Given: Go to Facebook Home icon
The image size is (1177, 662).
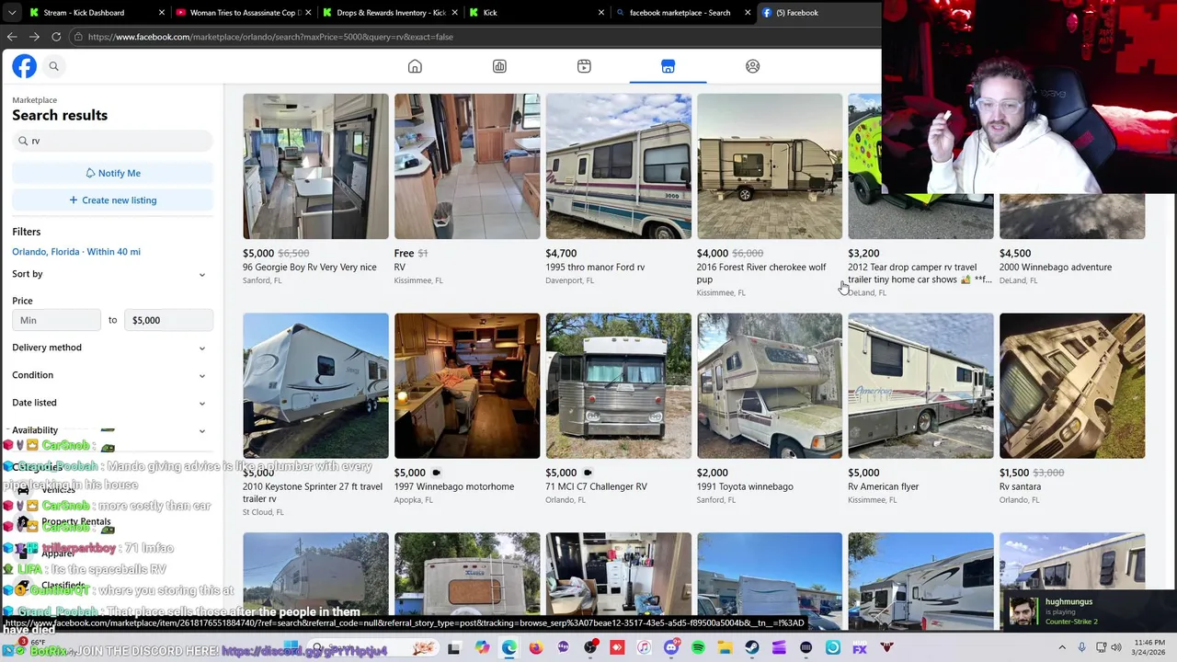Looking at the screenshot, I should pos(415,66).
